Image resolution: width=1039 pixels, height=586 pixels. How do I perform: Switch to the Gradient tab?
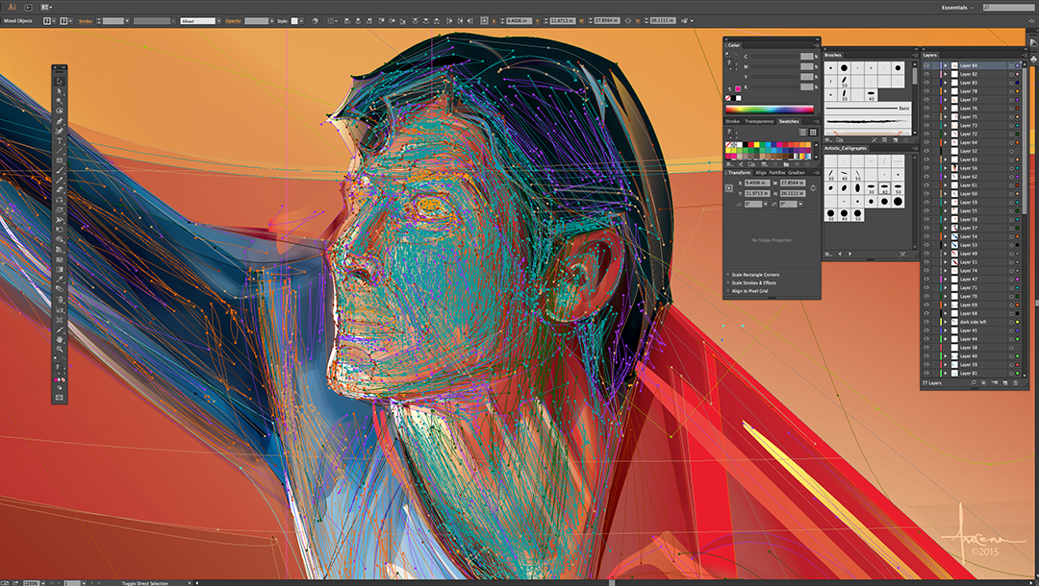click(x=797, y=173)
